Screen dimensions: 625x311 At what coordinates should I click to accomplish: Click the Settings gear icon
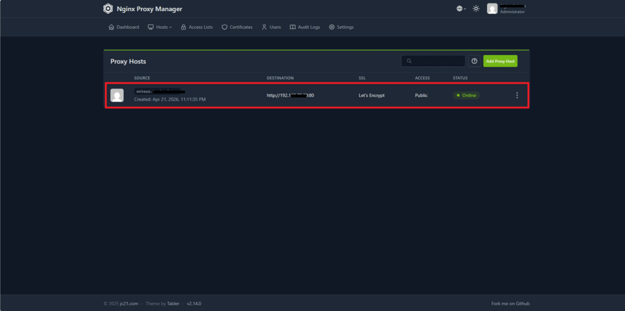pos(331,27)
